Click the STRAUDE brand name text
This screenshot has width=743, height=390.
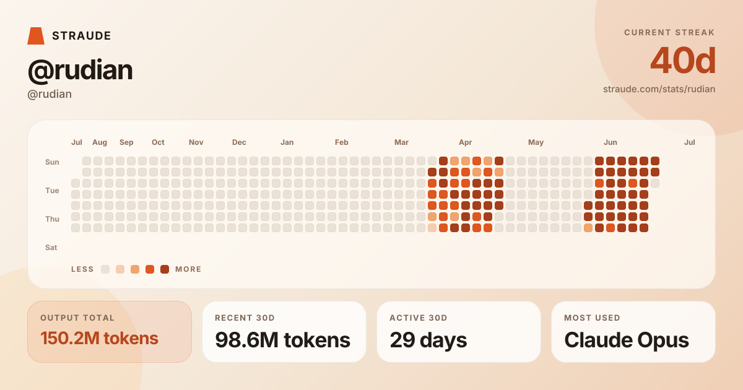click(x=82, y=36)
